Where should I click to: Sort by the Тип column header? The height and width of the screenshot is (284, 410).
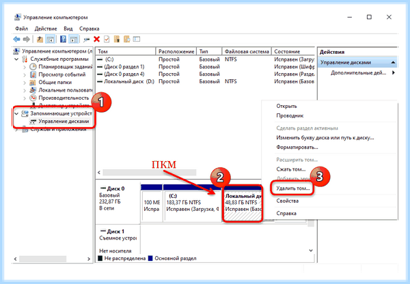(x=209, y=51)
